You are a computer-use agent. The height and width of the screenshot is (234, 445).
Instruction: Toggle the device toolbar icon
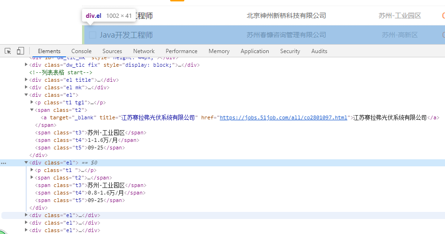pos(20,51)
